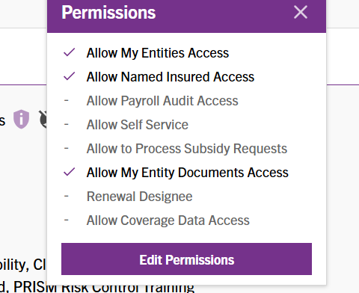Image resolution: width=359 pixels, height=293 pixels.
Task: Click the checkmark beside My Entity Documents Access
Action: coord(69,172)
